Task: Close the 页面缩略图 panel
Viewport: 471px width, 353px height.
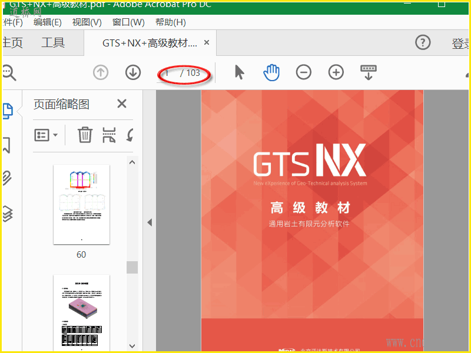Action: point(122,104)
